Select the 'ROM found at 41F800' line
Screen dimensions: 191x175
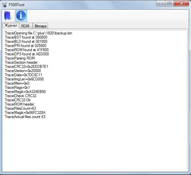(x=27, y=50)
